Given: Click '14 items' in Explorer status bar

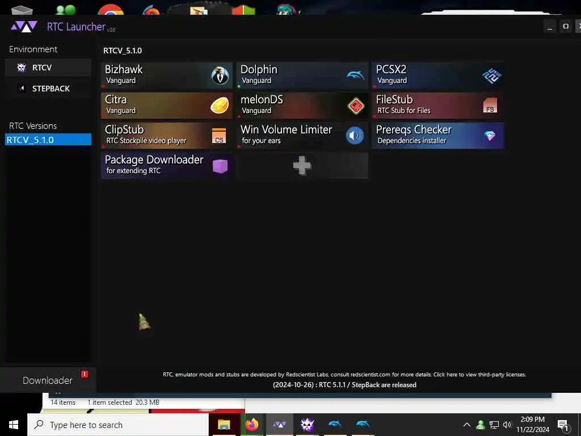Looking at the screenshot, I should (63, 403).
